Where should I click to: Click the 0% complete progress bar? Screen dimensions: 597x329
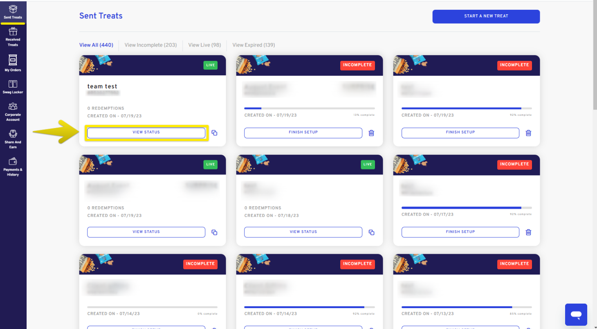tap(153, 307)
